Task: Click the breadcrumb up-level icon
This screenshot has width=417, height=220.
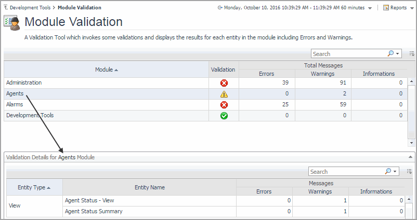Action: pyautogui.click(x=5, y=8)
